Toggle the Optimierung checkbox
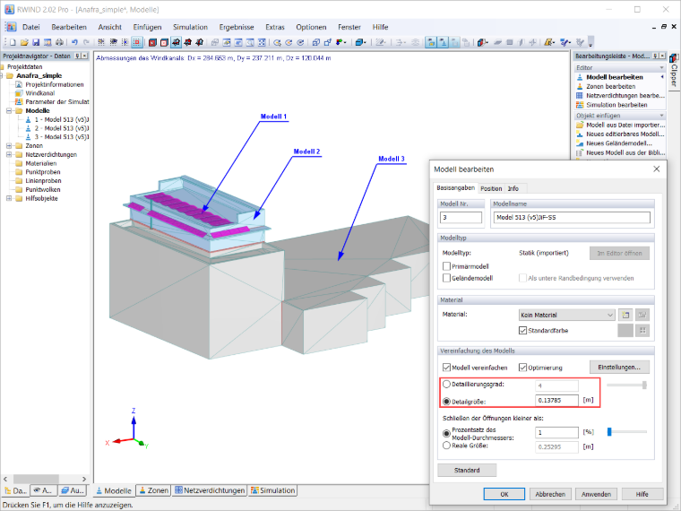Viewport: 681px width, 511px height. pos(523,368)
